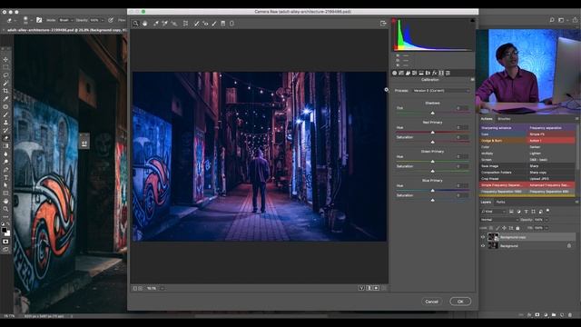Viewport: 581px width, 327px height.
Task: Open the Split Toning panel tab icon
Action: [421, 73]
